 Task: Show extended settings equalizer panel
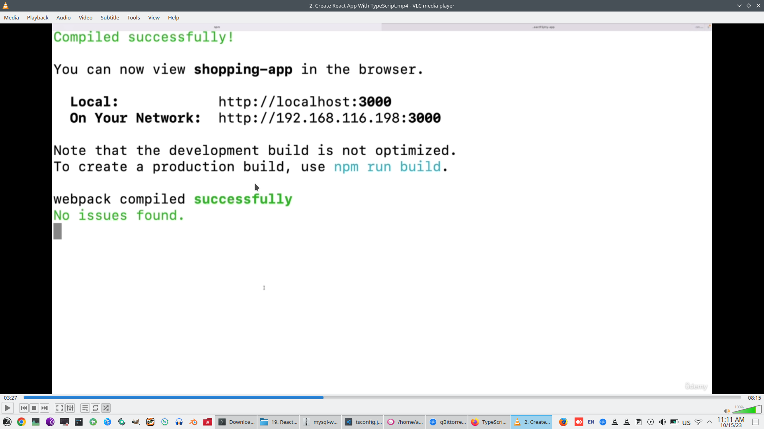70,408
